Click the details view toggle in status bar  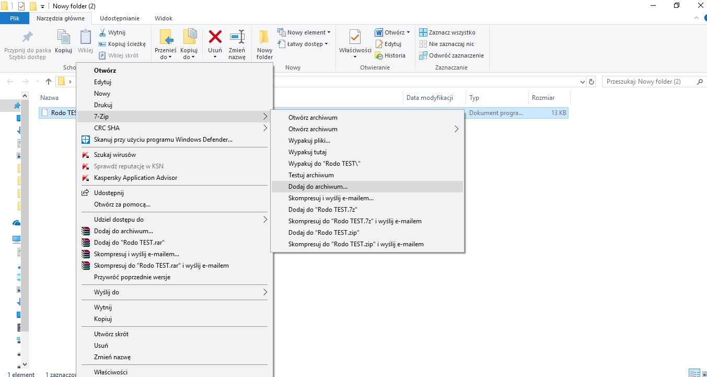pyautogui.click(x=694, y=373)
